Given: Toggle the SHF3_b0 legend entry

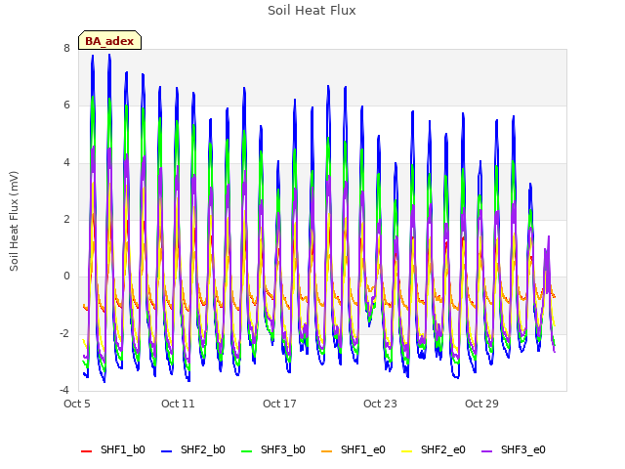Looking at the screenshot, I should tap(273, 449).
